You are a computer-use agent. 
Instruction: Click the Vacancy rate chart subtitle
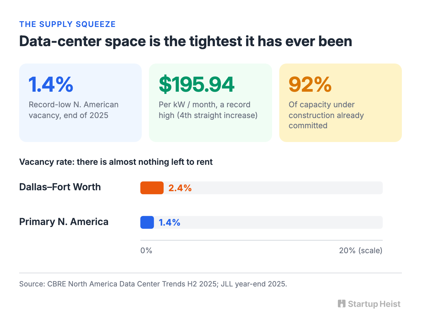click(116, 162)
